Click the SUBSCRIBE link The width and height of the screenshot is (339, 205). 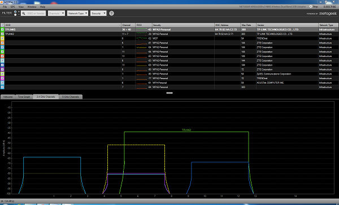[x=330, y=7]
